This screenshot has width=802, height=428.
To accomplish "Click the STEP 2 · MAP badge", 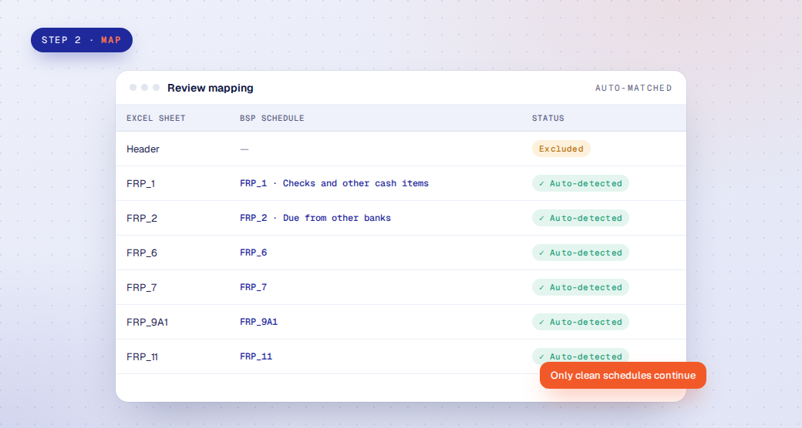I will click(81, 40).
